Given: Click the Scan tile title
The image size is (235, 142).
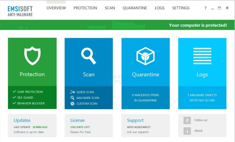Looking at the screenshot, I should [89, 74].
